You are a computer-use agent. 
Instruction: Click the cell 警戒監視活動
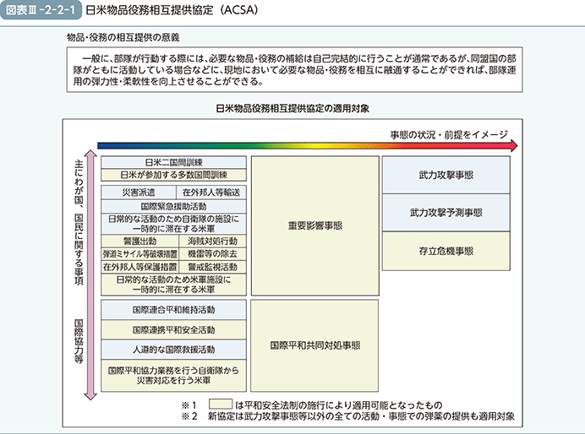pyautogui.click(x=213, y=267)
